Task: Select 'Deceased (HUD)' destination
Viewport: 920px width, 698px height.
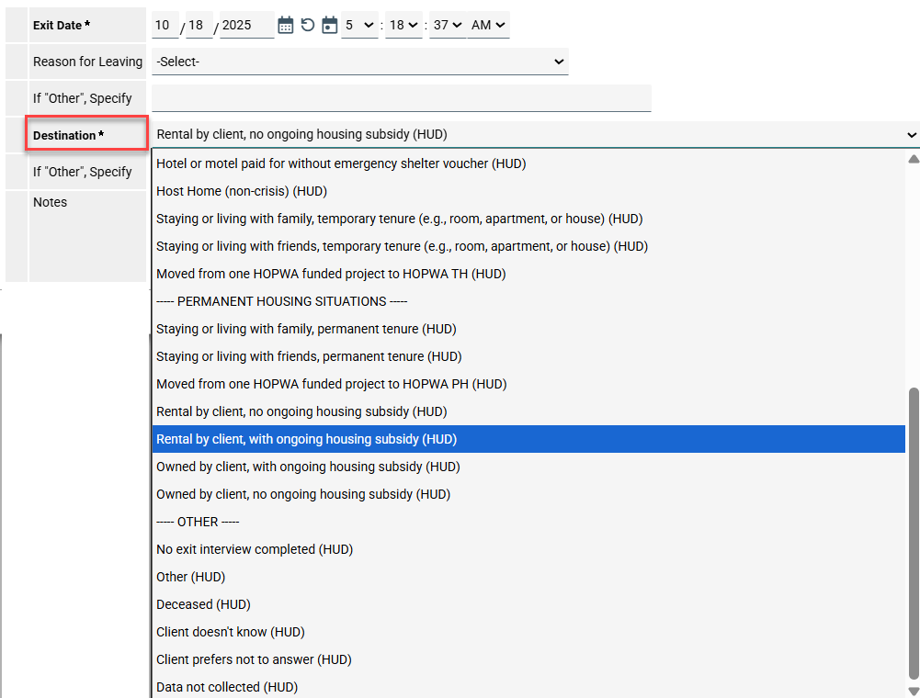Action: pos(203,604)
